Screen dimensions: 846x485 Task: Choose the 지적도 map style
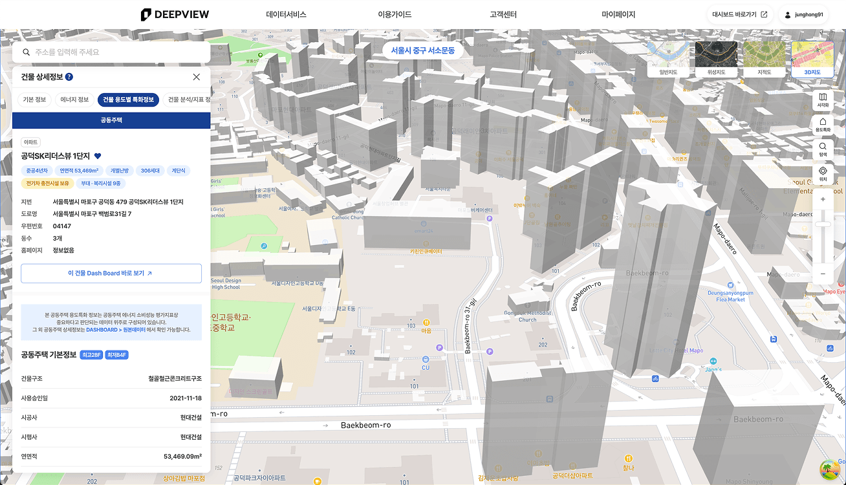pos(764,59)
